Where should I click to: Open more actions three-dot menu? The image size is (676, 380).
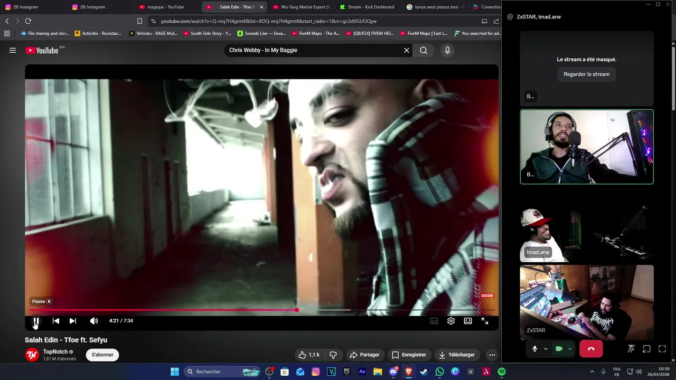click(x=492, y=355)
